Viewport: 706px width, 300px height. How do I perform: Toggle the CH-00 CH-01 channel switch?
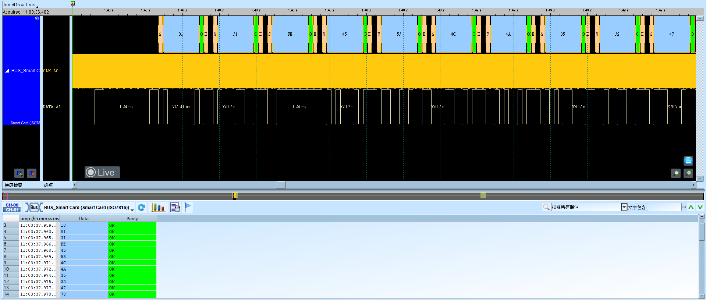click(x=12, y=208)
